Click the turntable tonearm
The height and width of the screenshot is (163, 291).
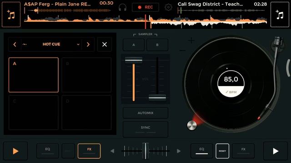coord(274,74)
